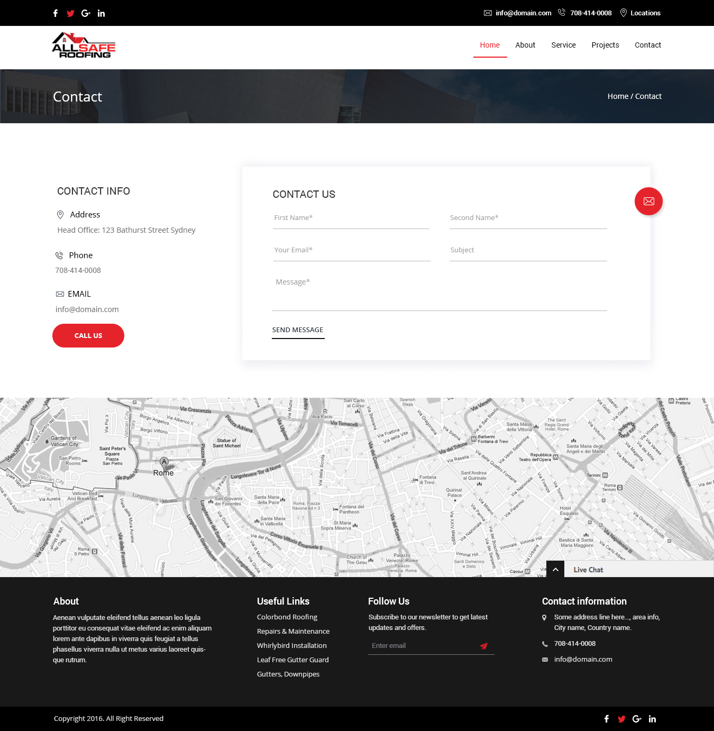
Task: Click Locations link in top header
Action: coord(645,13)
